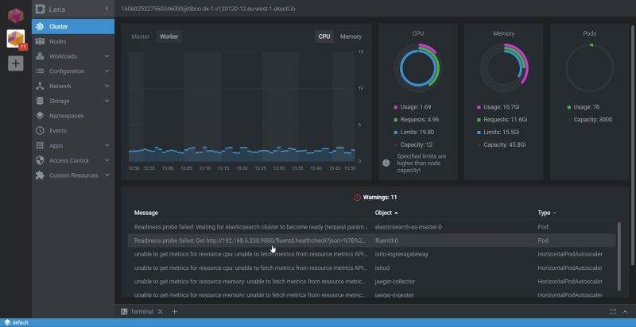636x327 pixels.
Task: Switch chart to Master nodes
Action: [141, 37]
